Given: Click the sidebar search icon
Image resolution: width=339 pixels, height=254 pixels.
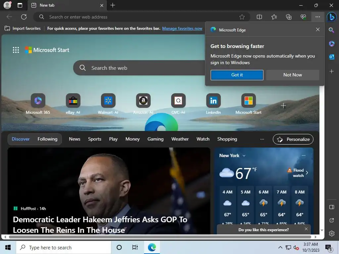Looking at the screenshot, I should (x=331, y=30).
